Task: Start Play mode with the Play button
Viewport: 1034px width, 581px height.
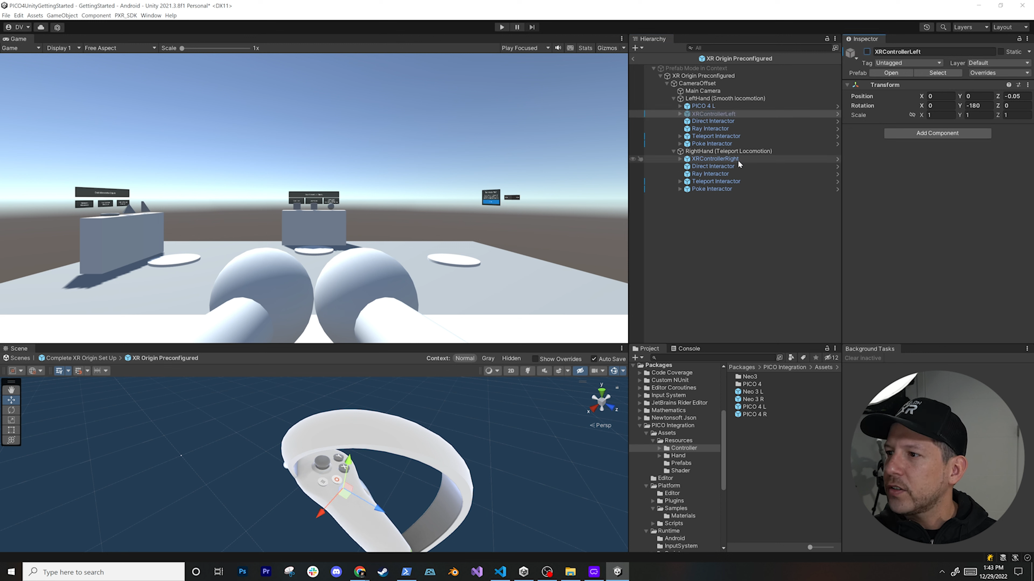Action: [x=502, y=27]
